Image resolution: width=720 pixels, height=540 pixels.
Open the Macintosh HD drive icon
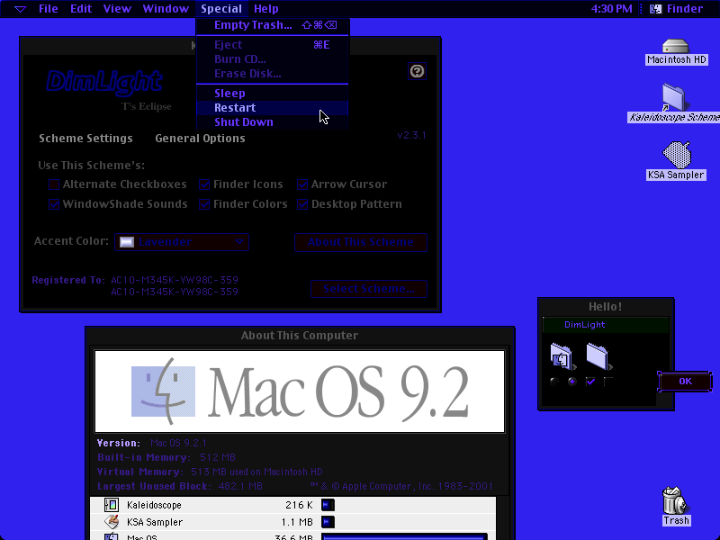coord(676,47)
